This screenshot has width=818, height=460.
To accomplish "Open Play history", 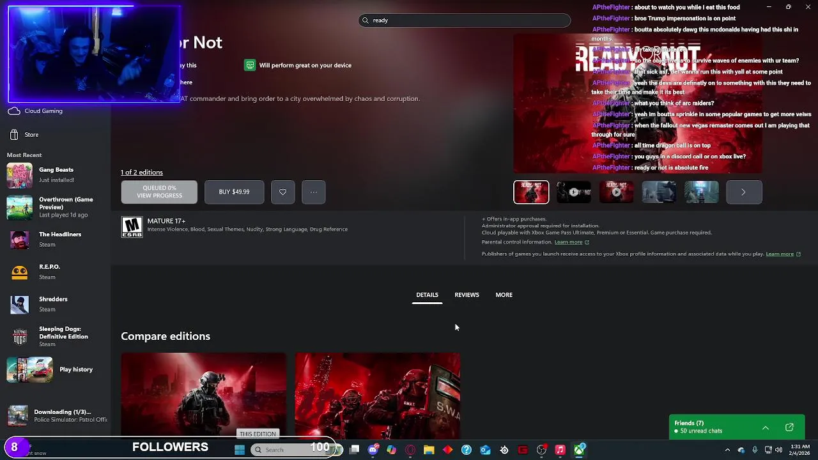I will point(56,369).
